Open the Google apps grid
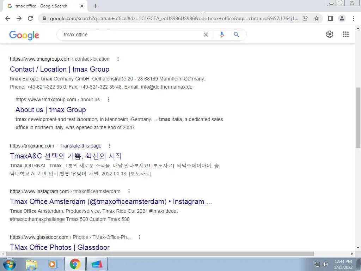Screen dimensions: 361x271 (346, 34)
